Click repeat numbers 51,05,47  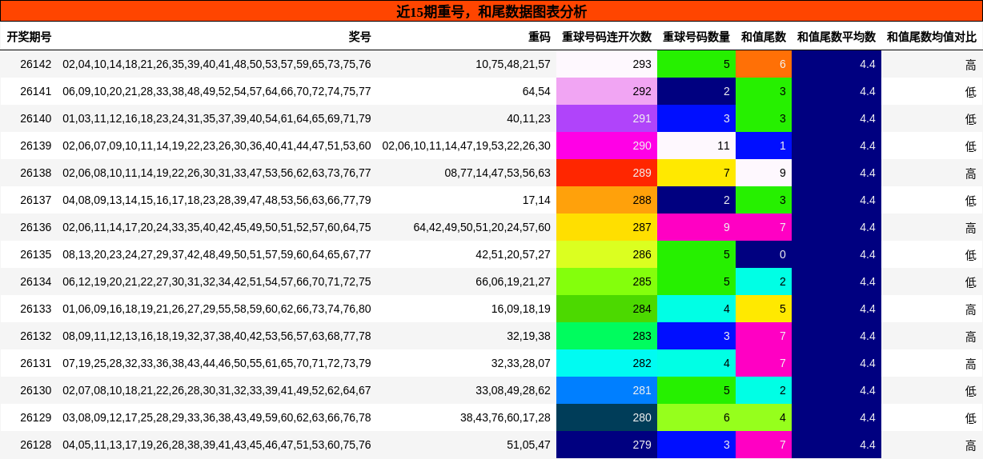528,445
